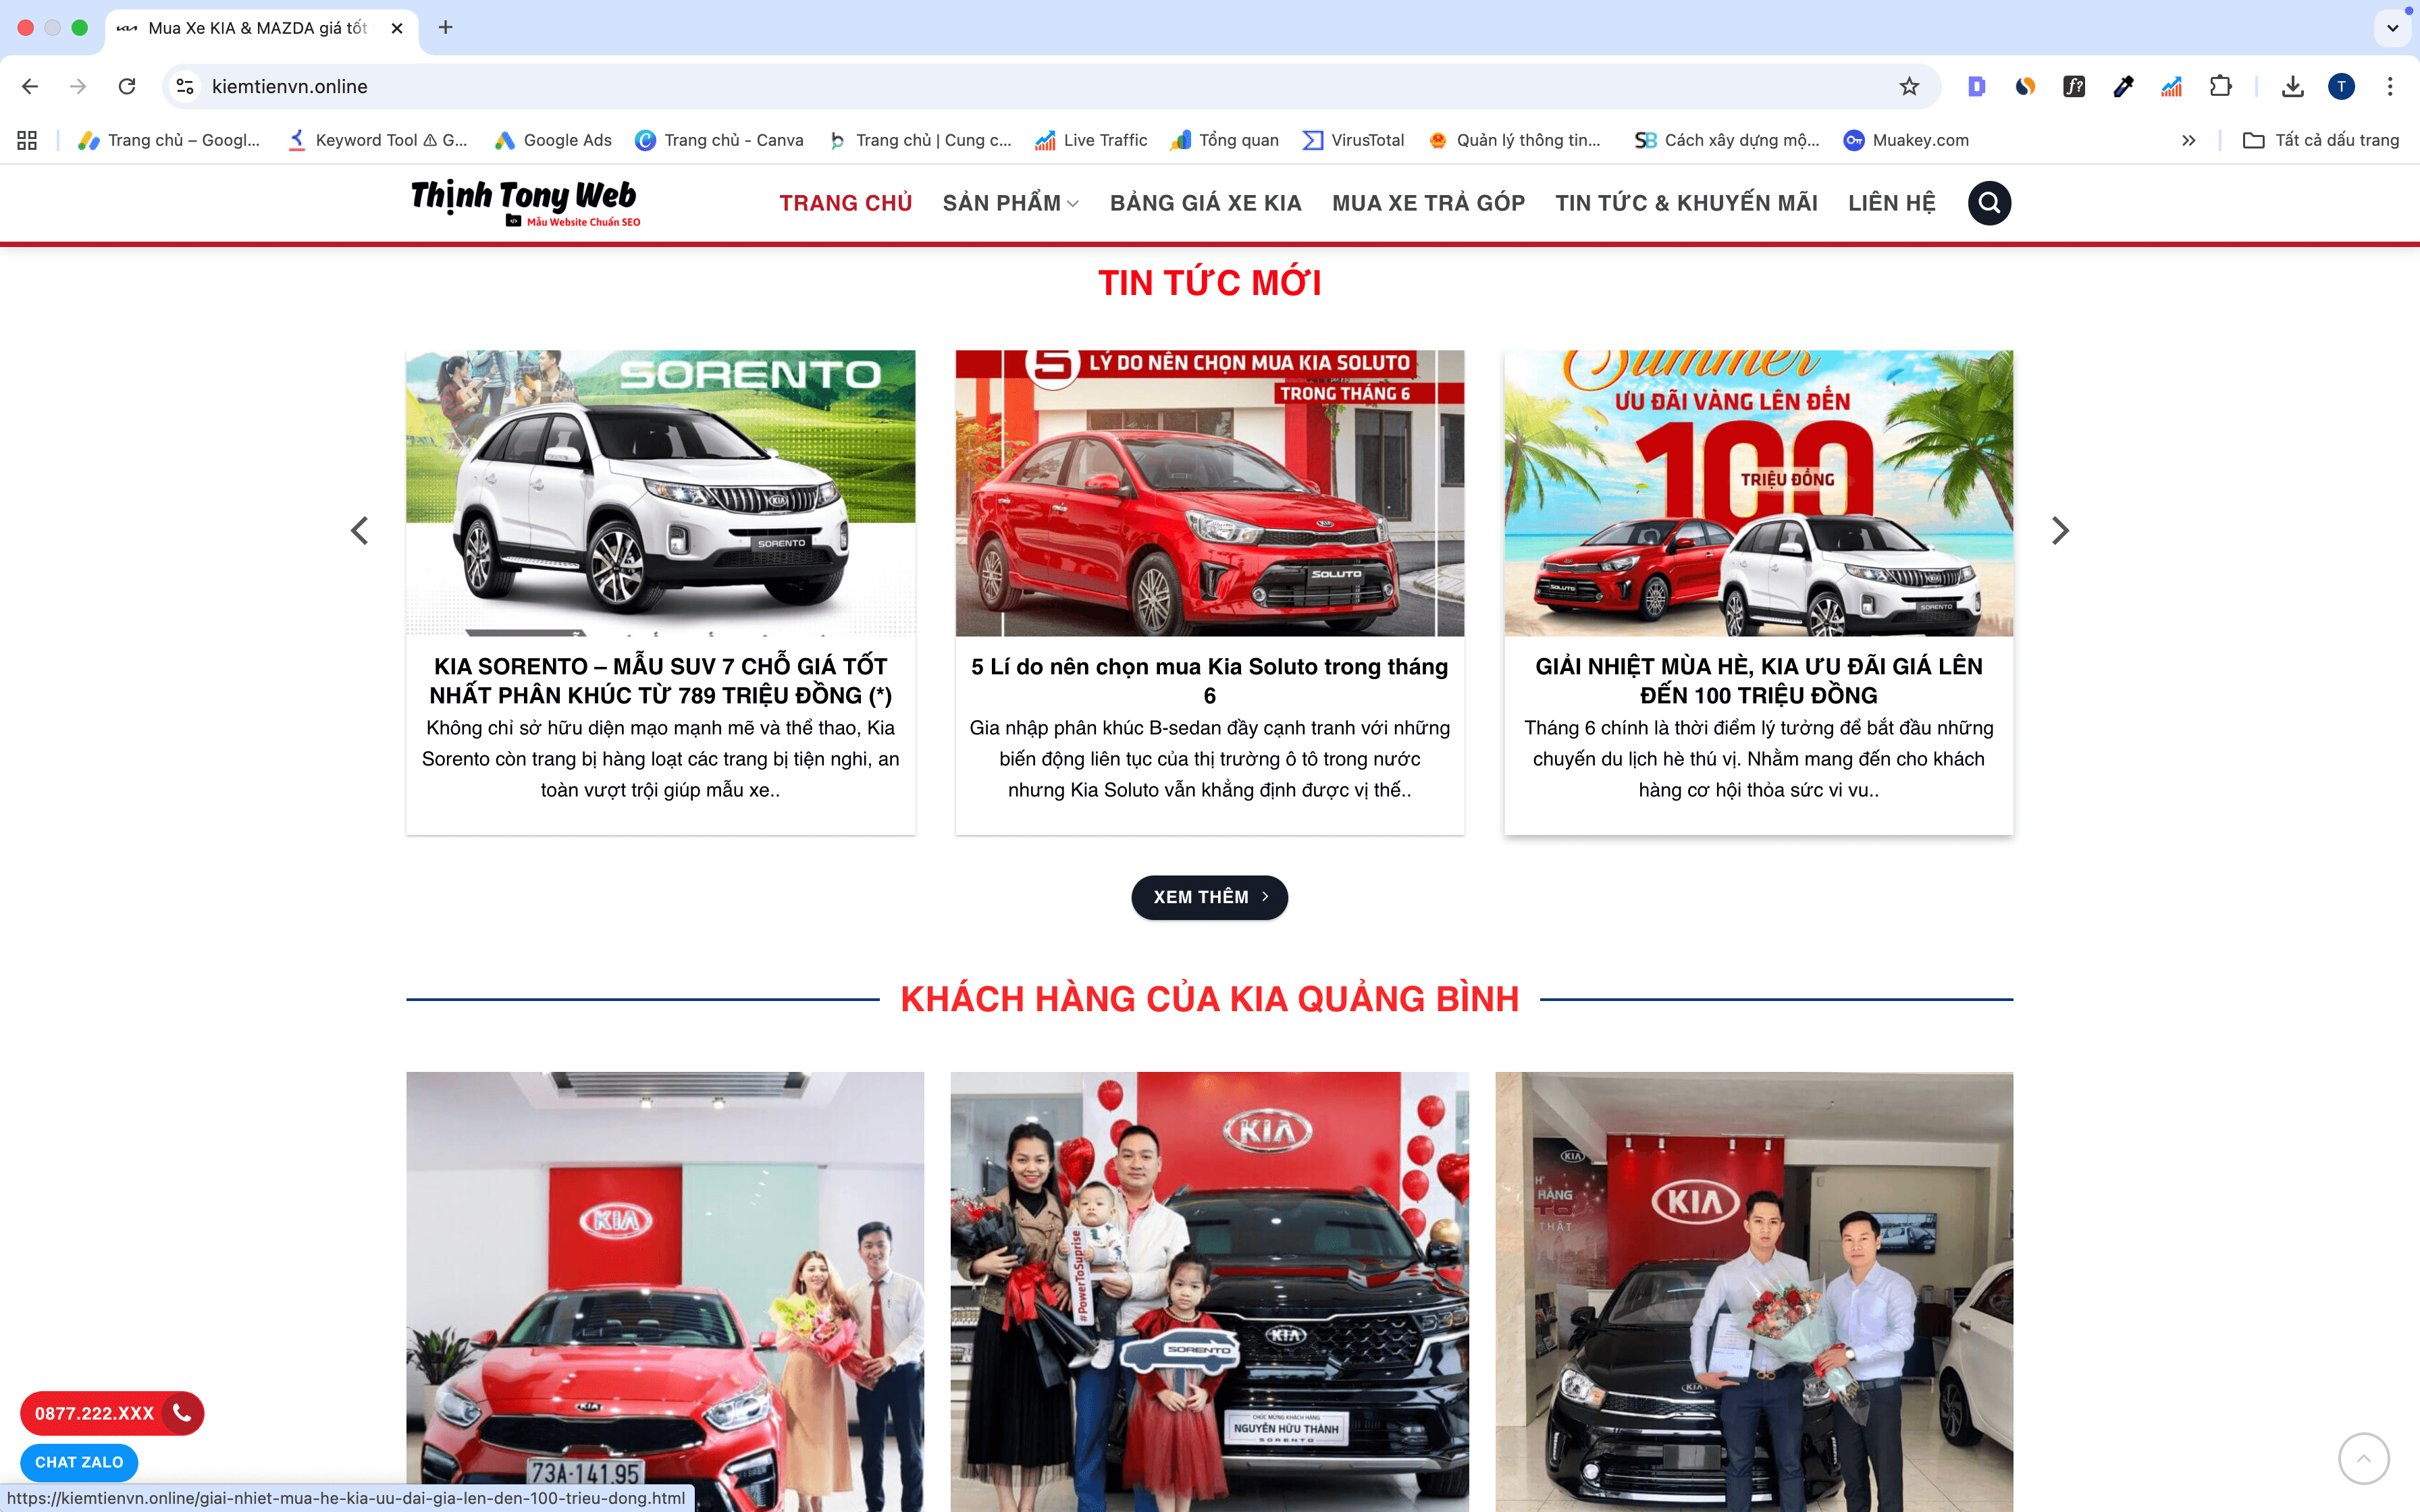The image size is (2420, 1512).
Task: Click the XEM THÊM button
Action: coord(1209,897)
